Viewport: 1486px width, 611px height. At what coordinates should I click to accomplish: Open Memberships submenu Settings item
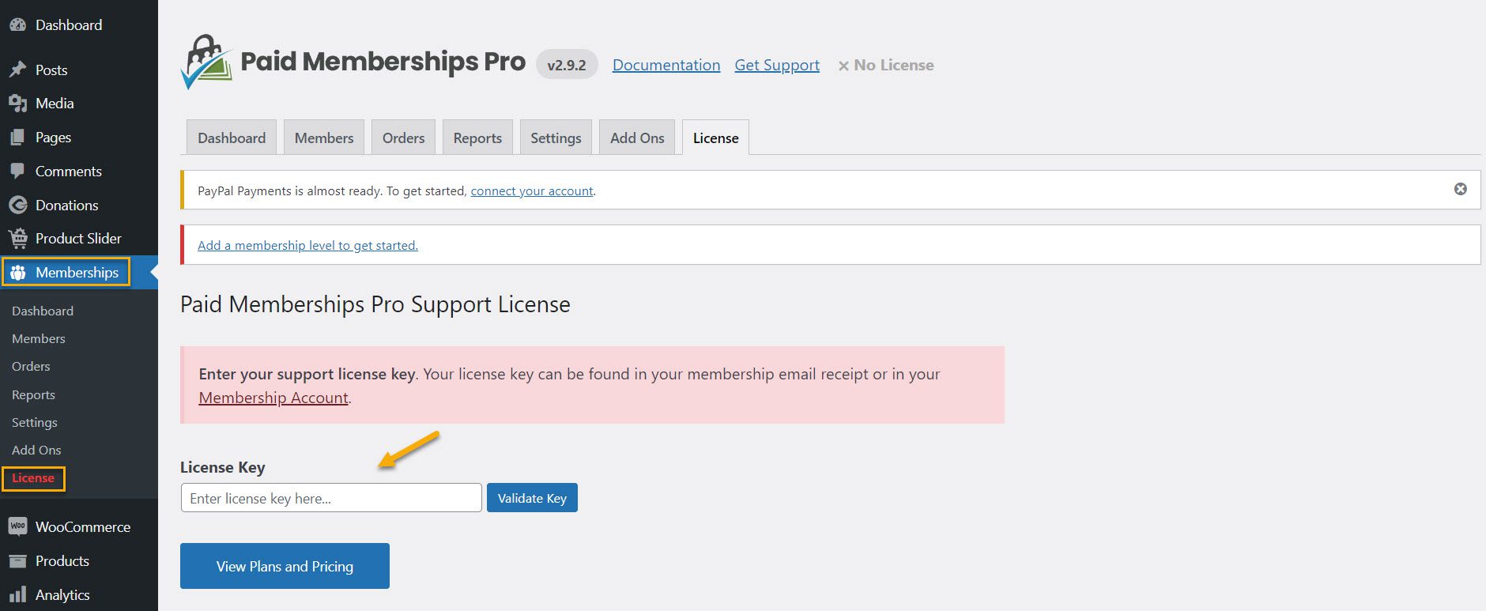pyautogui.click(x=35, y=422)
